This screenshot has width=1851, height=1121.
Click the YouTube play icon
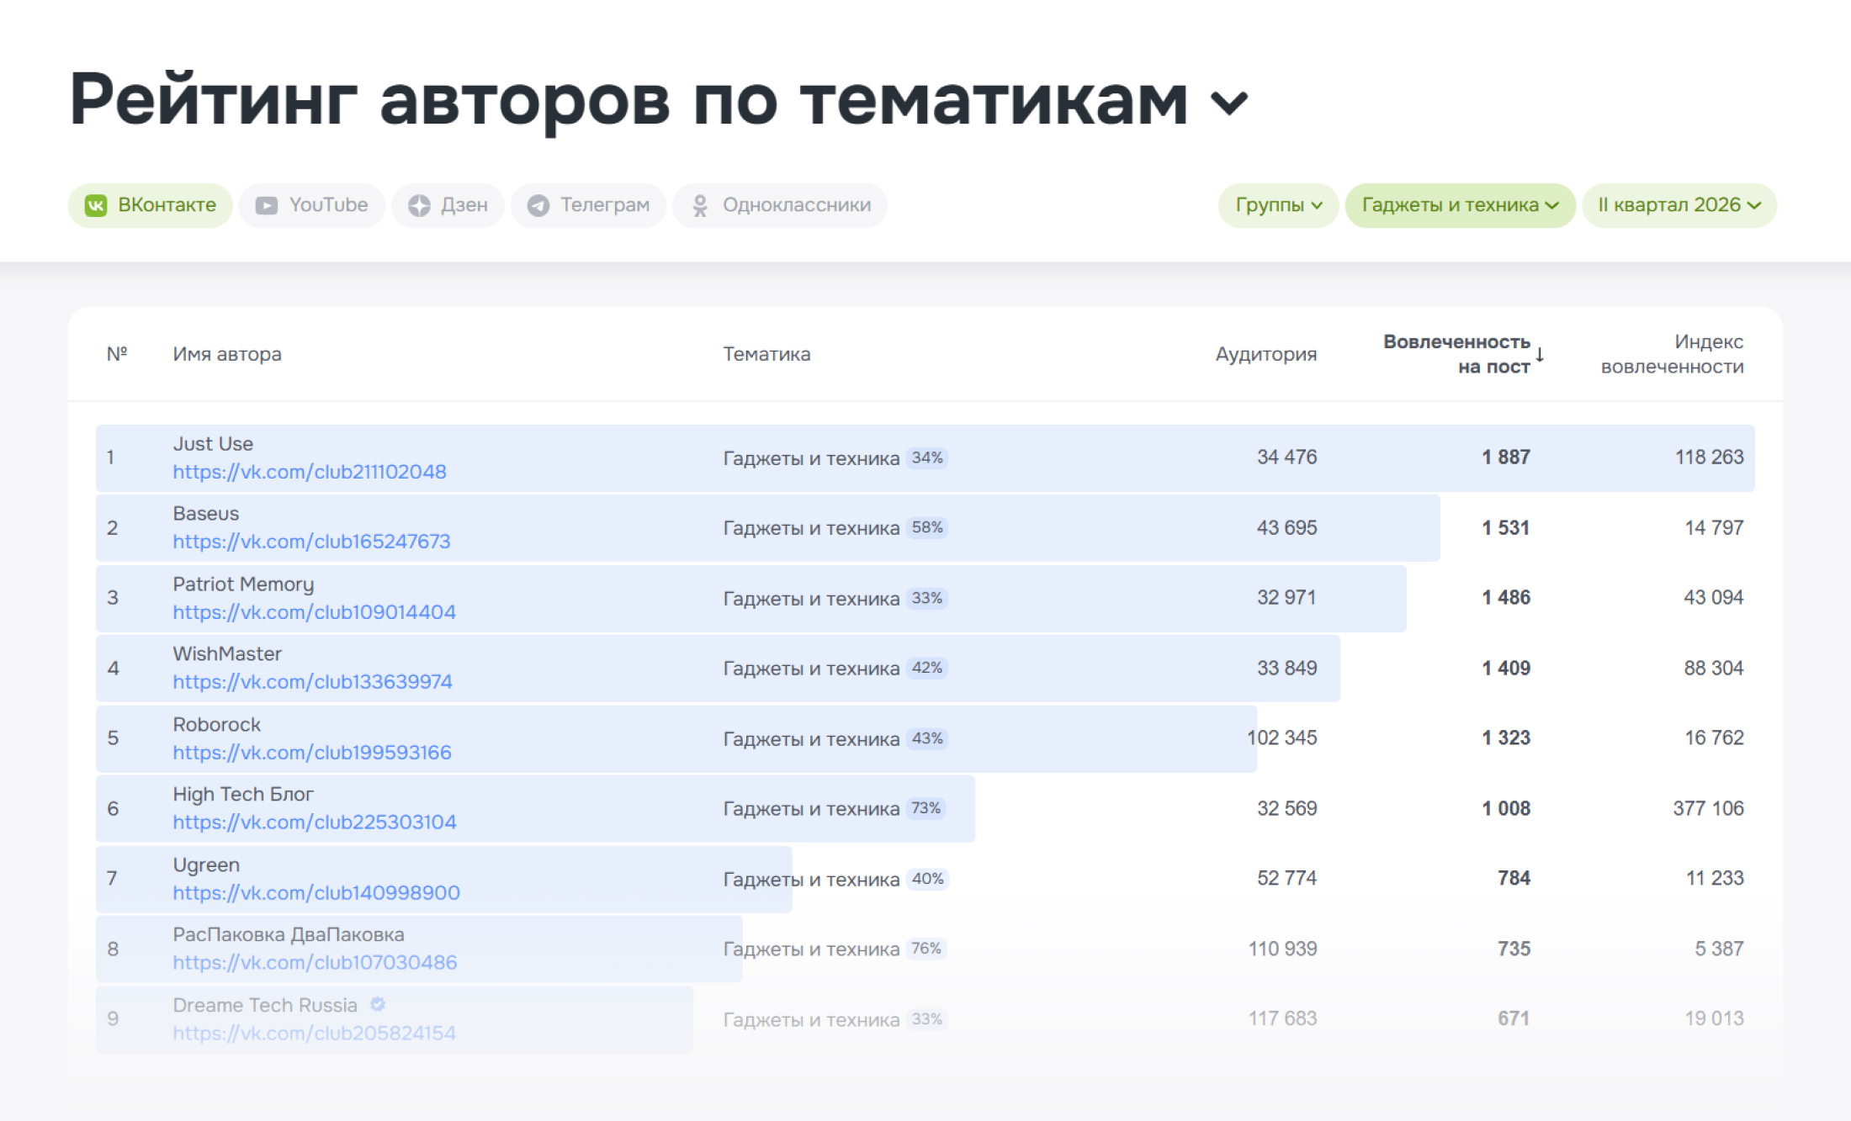(267, 205)
